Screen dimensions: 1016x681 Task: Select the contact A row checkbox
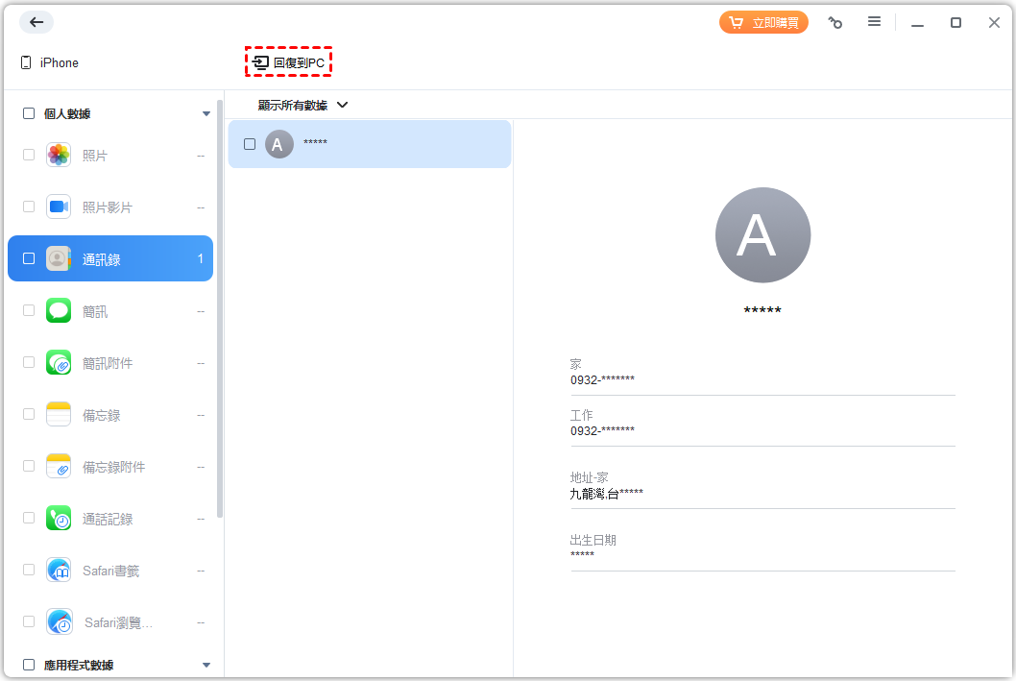pyautogui.click(x=250, y=144)
